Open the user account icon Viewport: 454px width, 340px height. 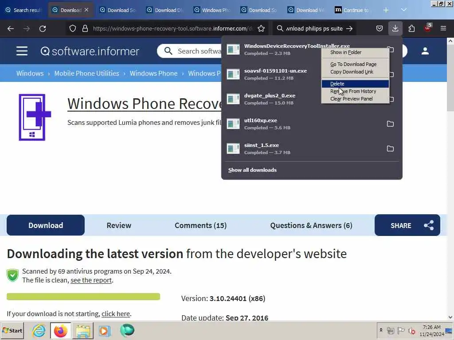tap(425, 51)
